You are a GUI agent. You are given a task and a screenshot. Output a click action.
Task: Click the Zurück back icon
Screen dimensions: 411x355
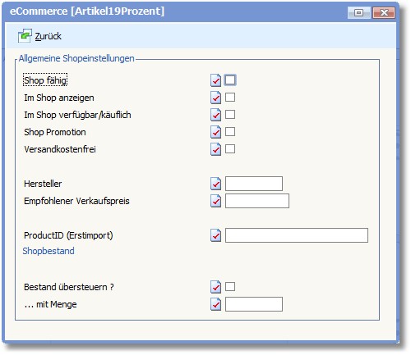[x=25, y=36]
